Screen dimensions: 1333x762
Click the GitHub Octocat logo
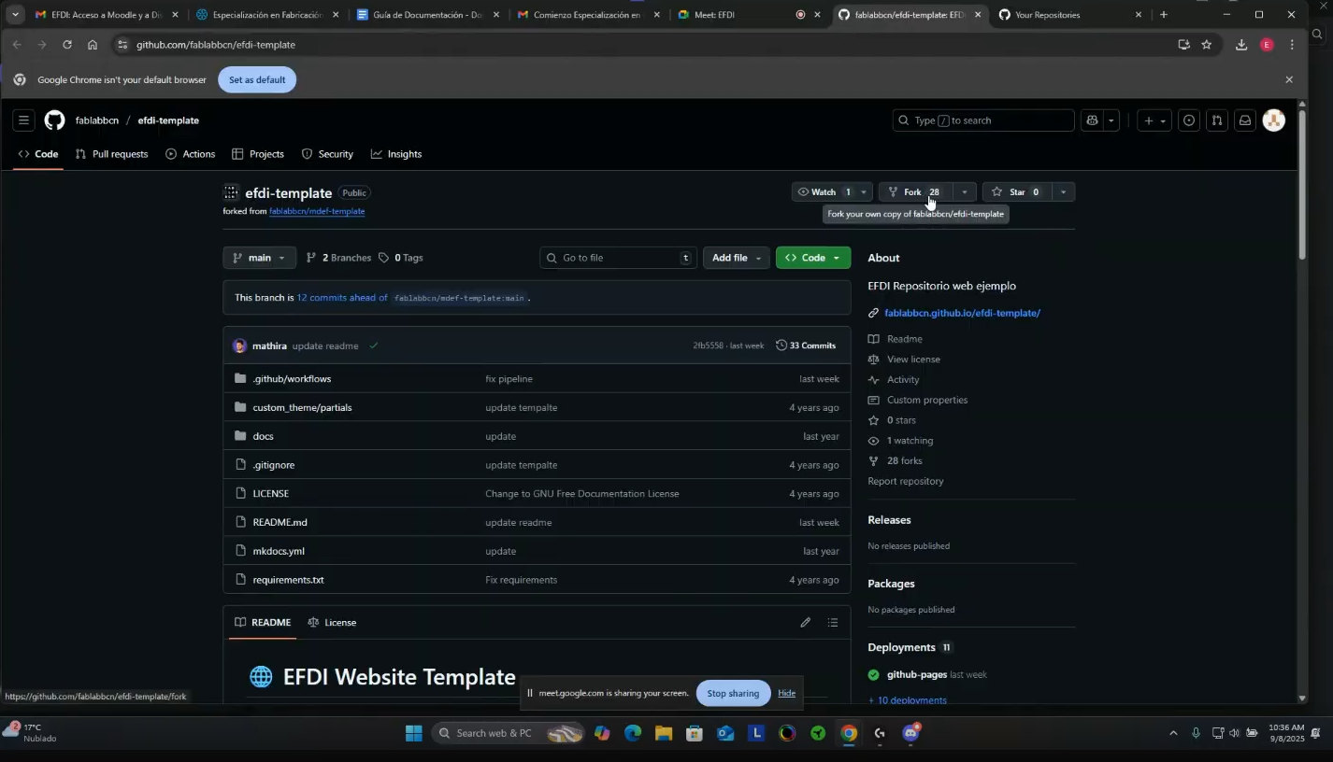(x=54, y=120)
